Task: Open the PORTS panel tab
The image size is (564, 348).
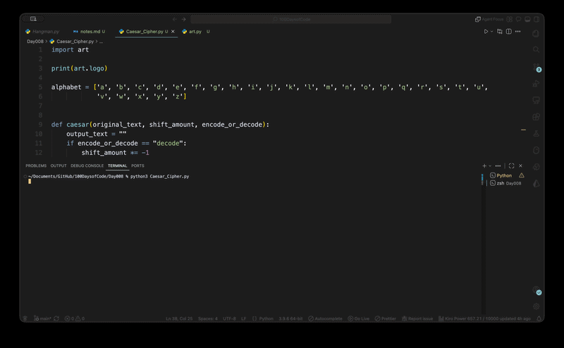Action: tap(137, 166)
